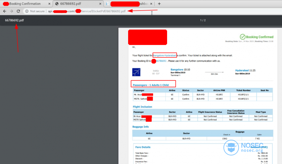Go back using the browser back arrow
This screenshot has width=282, height=164.
[5, 11]
